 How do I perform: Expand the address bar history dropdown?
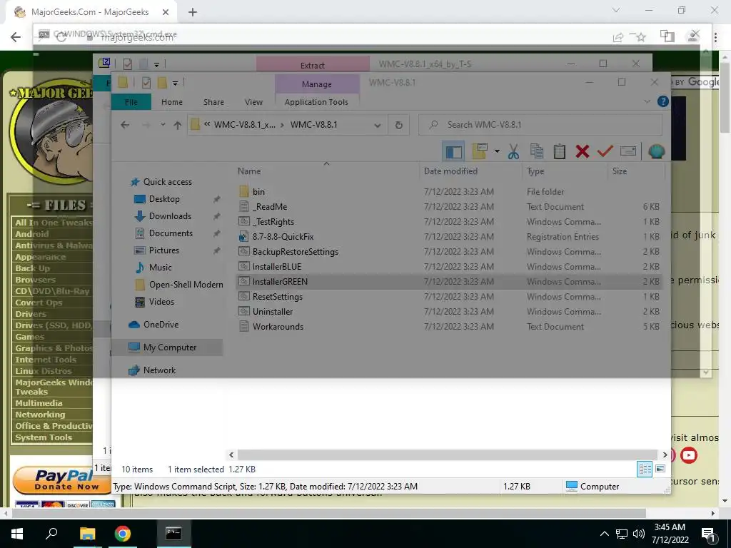(378, 125)
